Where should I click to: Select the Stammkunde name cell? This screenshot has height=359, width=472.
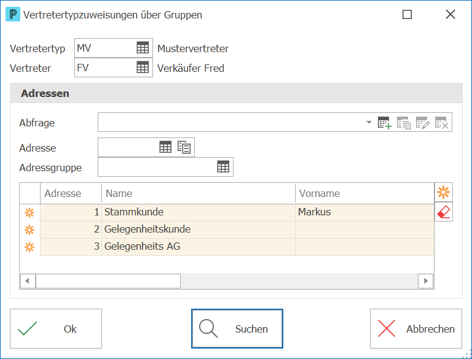click(199, 212)
